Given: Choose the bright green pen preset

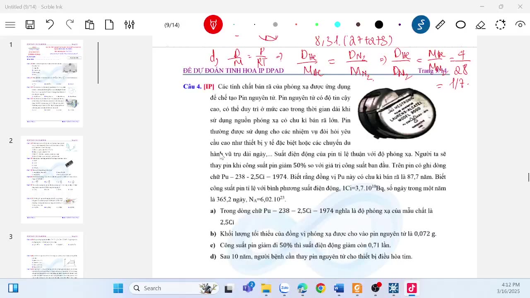Looking at the screenshot, I should coord(317,25).
